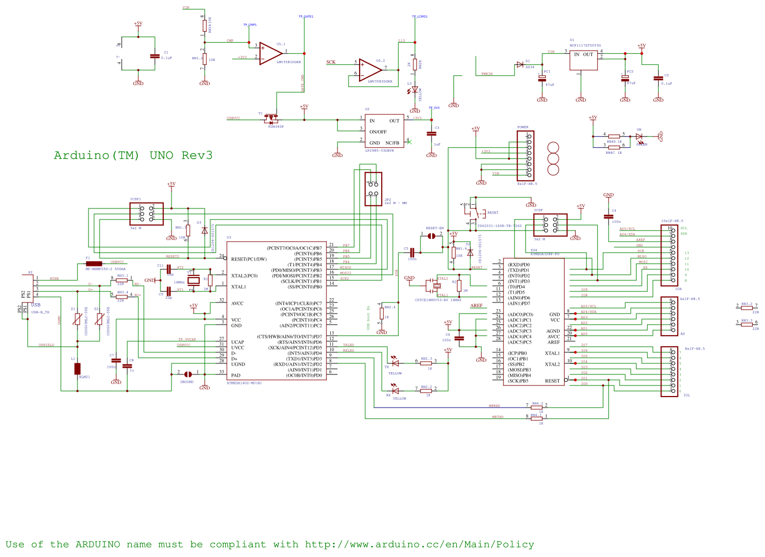This screenshot has height=557, width=765.
Task: Select the RESET-EN solder jumper
Action: click(431, 236)
